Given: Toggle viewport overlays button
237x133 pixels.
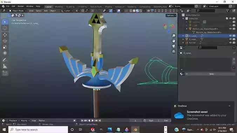Looking at the screenshot, I should pyautogui.click(x=119, y=11).
